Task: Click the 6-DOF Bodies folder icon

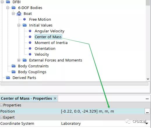Action: pyautogui.click(x=13, y=8)
